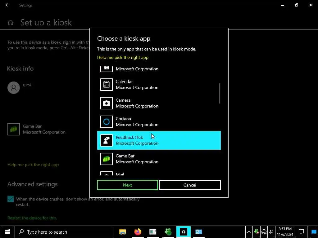Launch Firefox from the taskbar
The width and height of the screenshot is (318, 238).
pos(138,232)
